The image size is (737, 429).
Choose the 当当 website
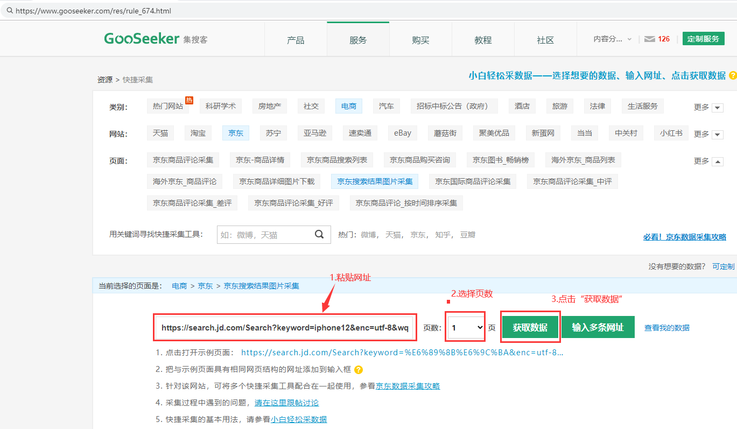[x=585, y=133]
